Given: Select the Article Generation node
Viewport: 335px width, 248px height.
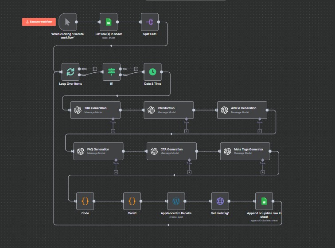Looking at the screenshot, I should pos(242,110).
